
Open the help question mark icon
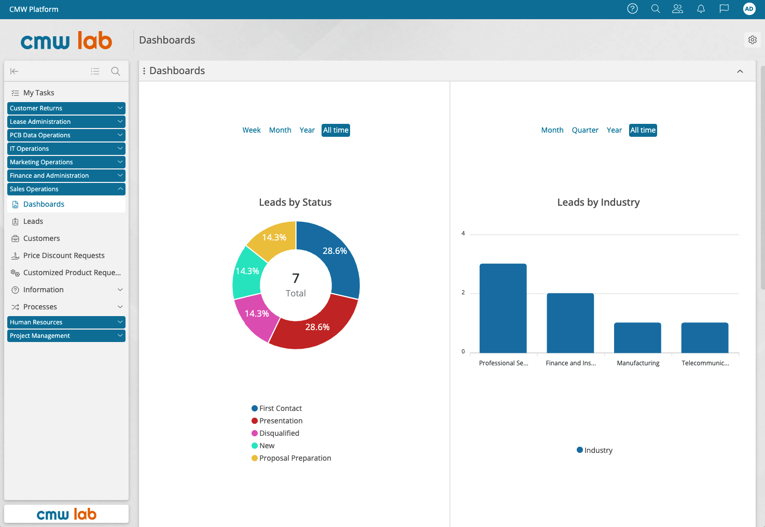632,9
